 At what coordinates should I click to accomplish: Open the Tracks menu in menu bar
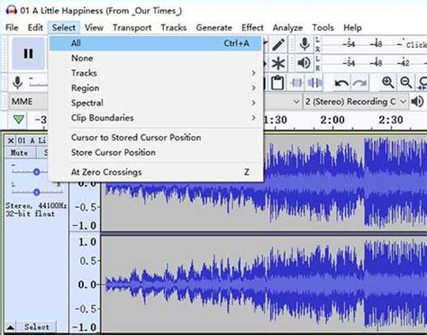coord(174,28)
